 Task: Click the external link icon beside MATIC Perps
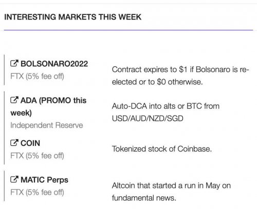[14, 179]
